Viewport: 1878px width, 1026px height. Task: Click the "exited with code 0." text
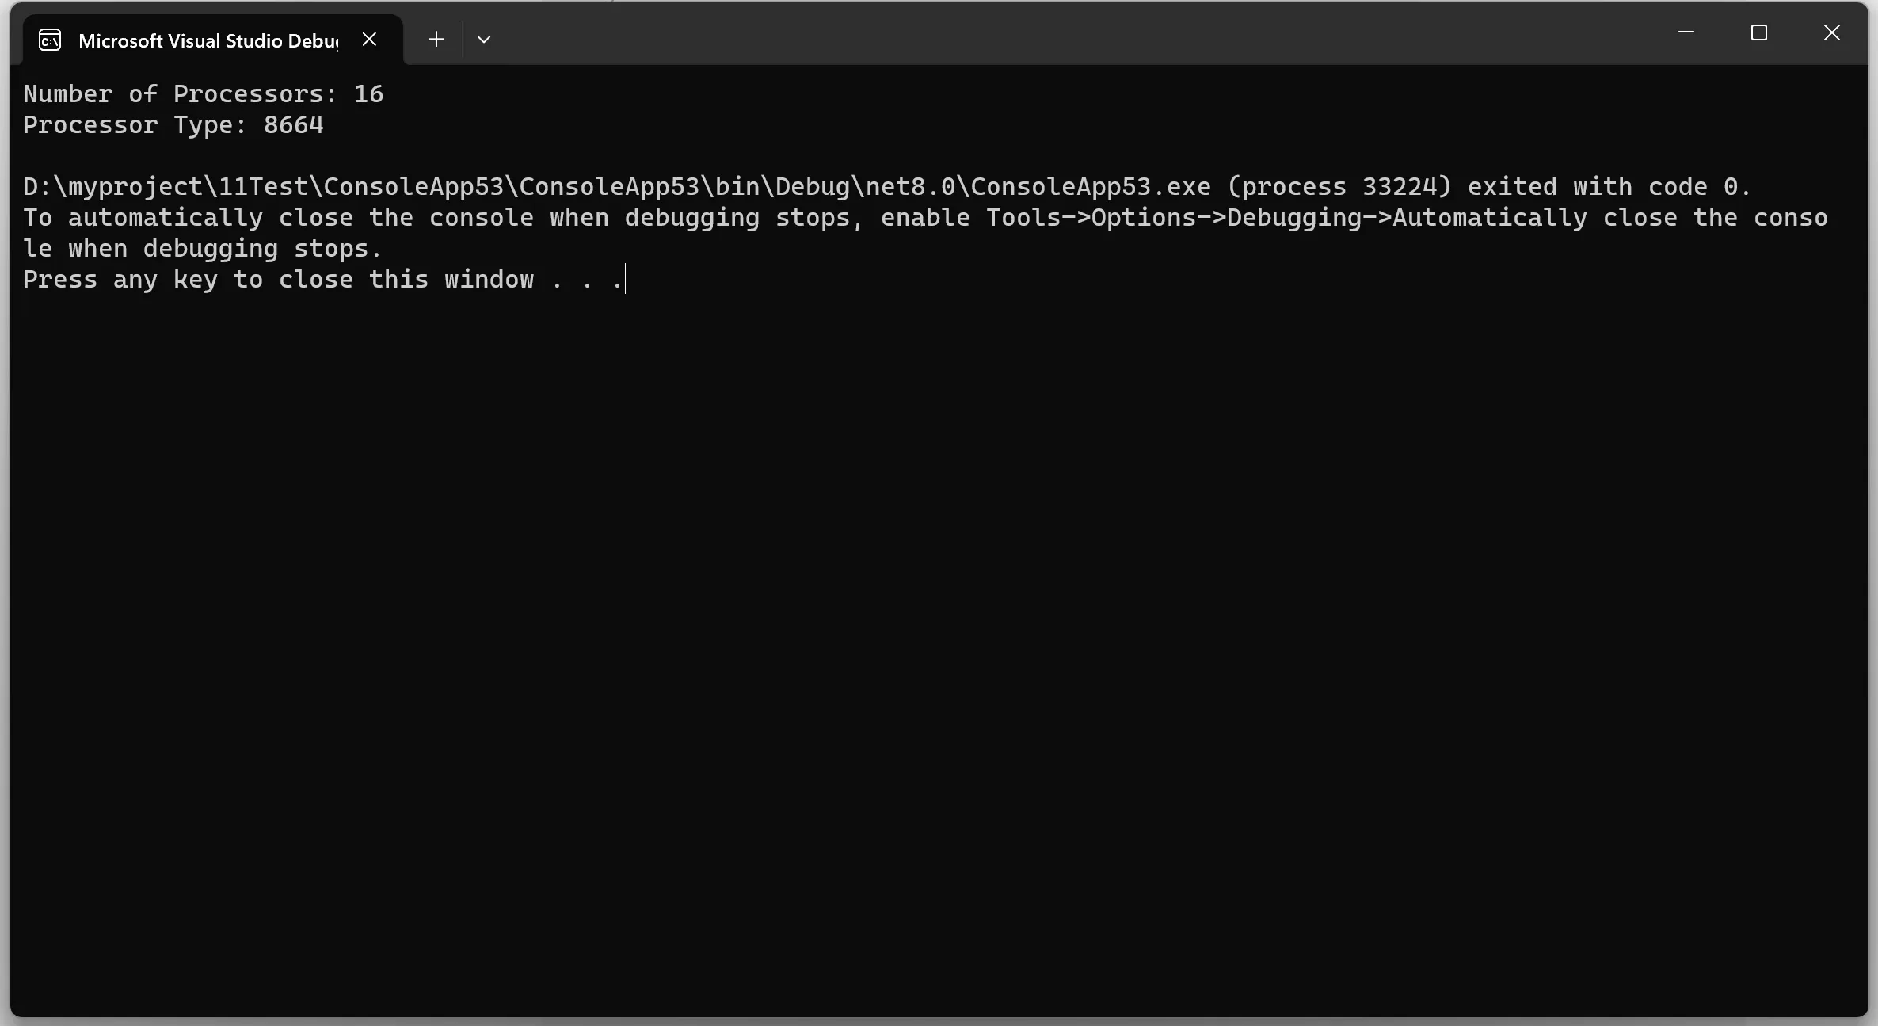click(1609, 186)
